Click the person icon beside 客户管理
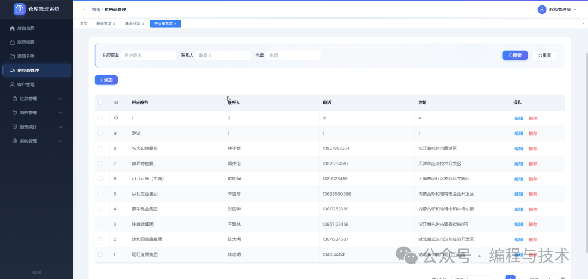Image resolution: width=588 pixels, height=279 pixels. click(12, 84)
